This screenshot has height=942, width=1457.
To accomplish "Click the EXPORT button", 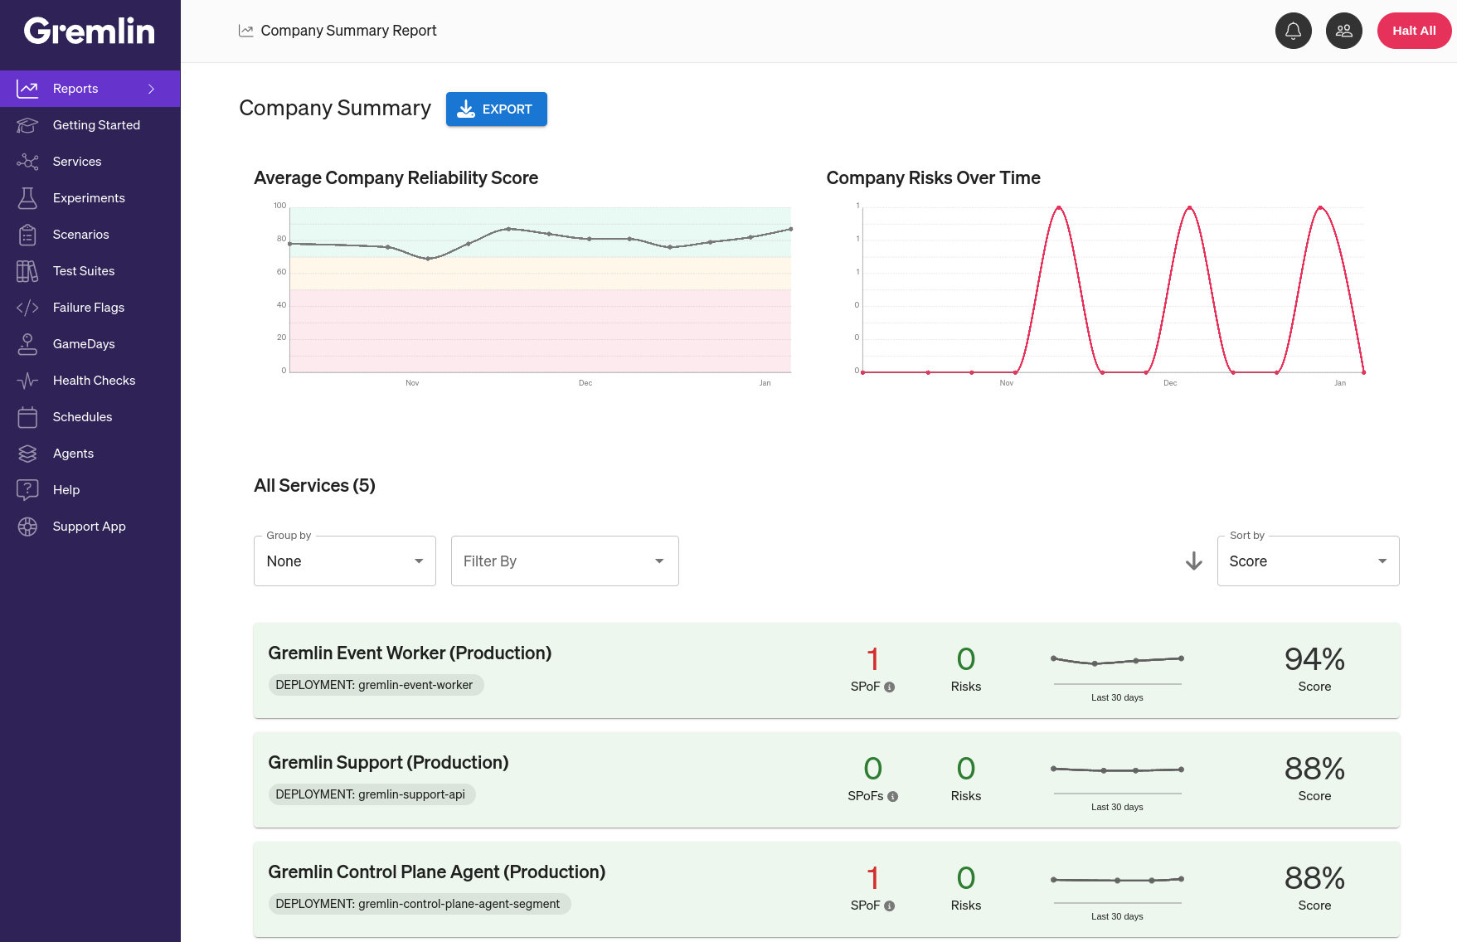I will [496, 109].
